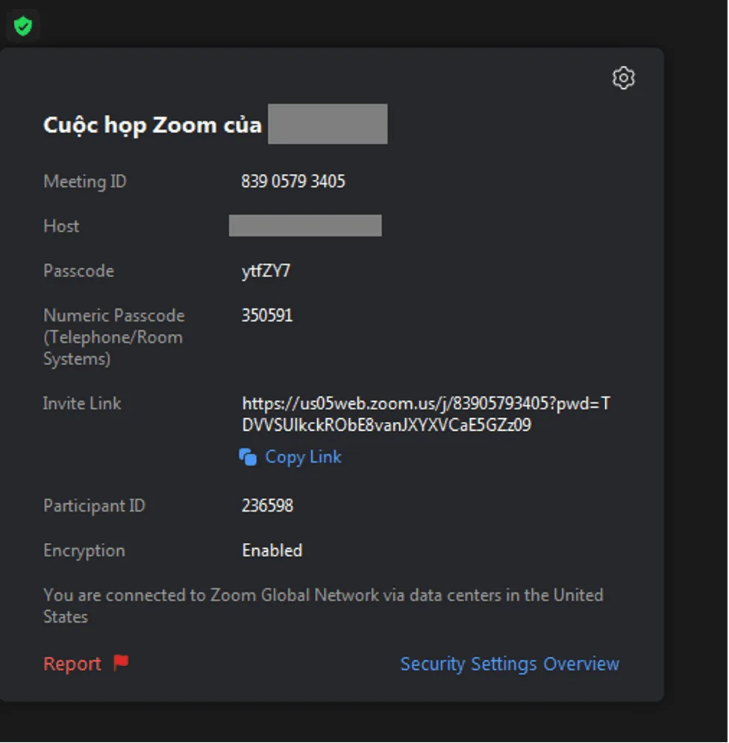Screen dimensions: 729x743
Task: Click the invite link URL text
Action: 425,414
